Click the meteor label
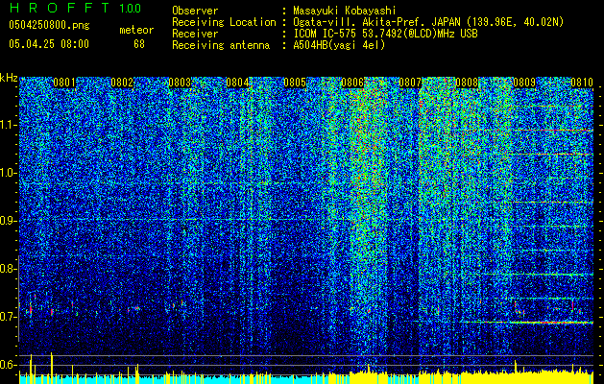Screen dimensions: 604x384 coord(136,30)
